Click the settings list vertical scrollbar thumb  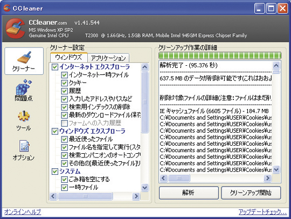click(x=145, y=102)
